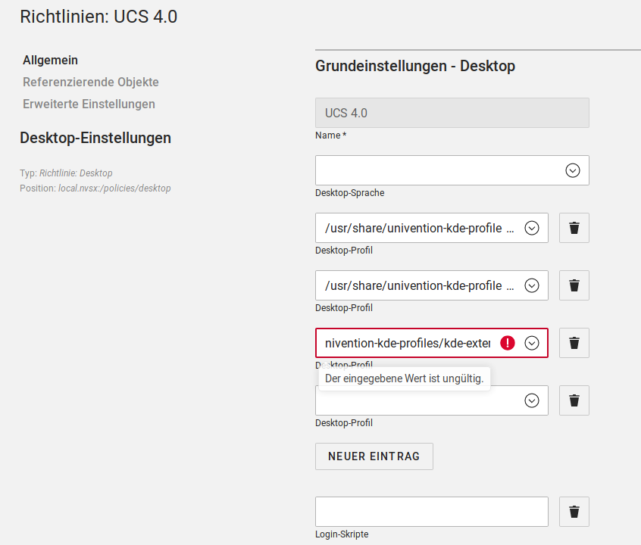Viewport: 641px width, 545px height.
Task: Open Erweiterte Einstellungen section
Action: [x=89, y=104]
